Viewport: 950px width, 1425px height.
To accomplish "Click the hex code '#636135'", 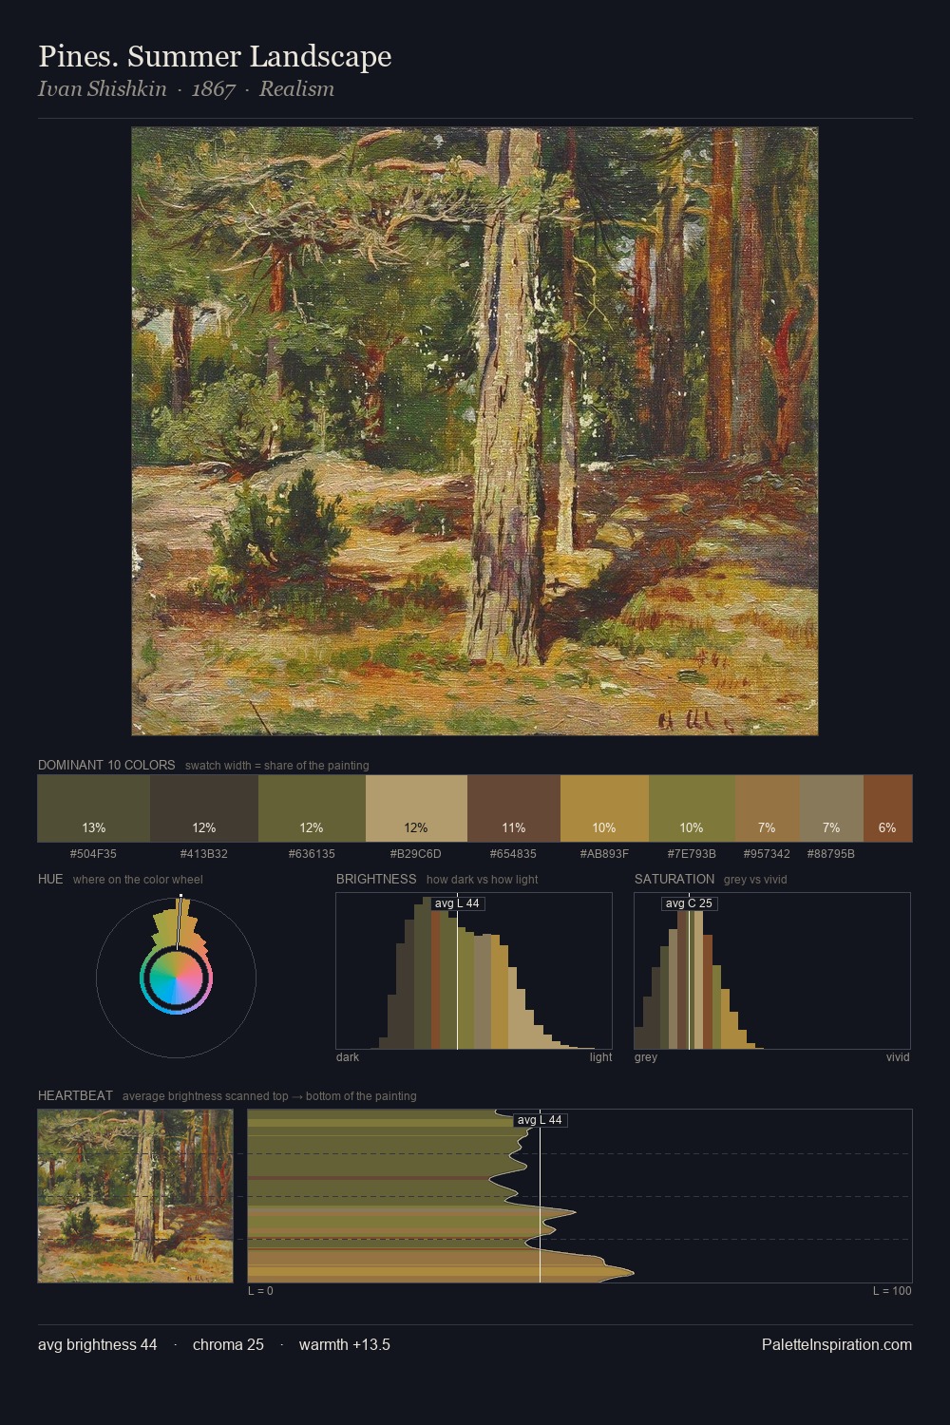I will point(312,854).
